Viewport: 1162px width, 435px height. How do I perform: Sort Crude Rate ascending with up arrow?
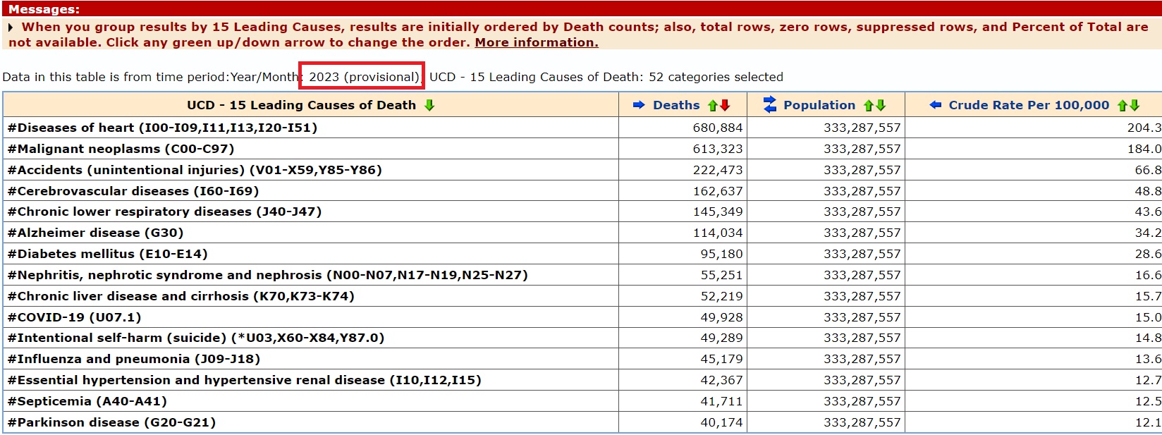1123,106
